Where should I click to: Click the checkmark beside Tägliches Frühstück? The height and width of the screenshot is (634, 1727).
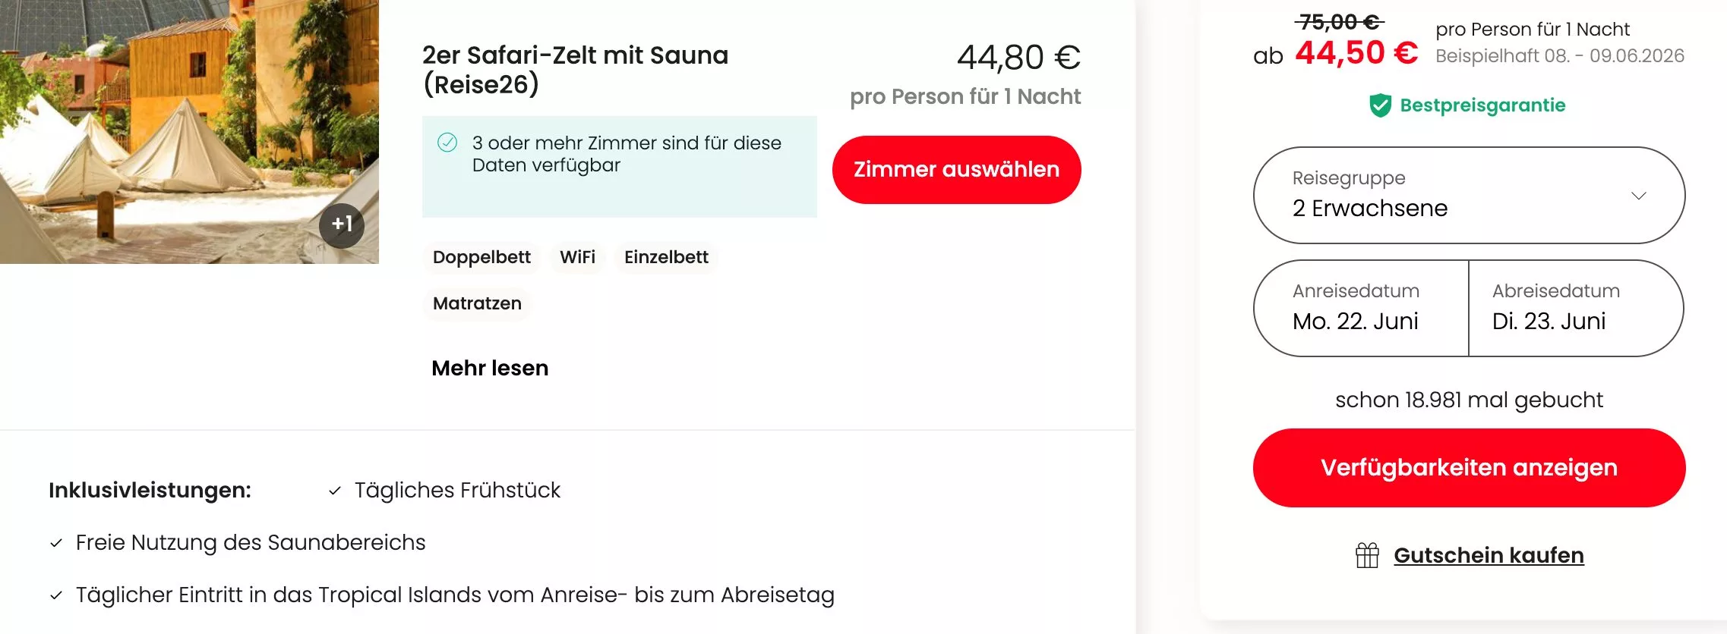click(335, 491)
